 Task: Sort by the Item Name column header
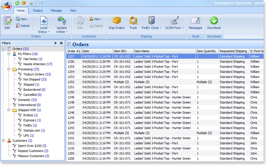pyautogui.click(x=164, y=51)
